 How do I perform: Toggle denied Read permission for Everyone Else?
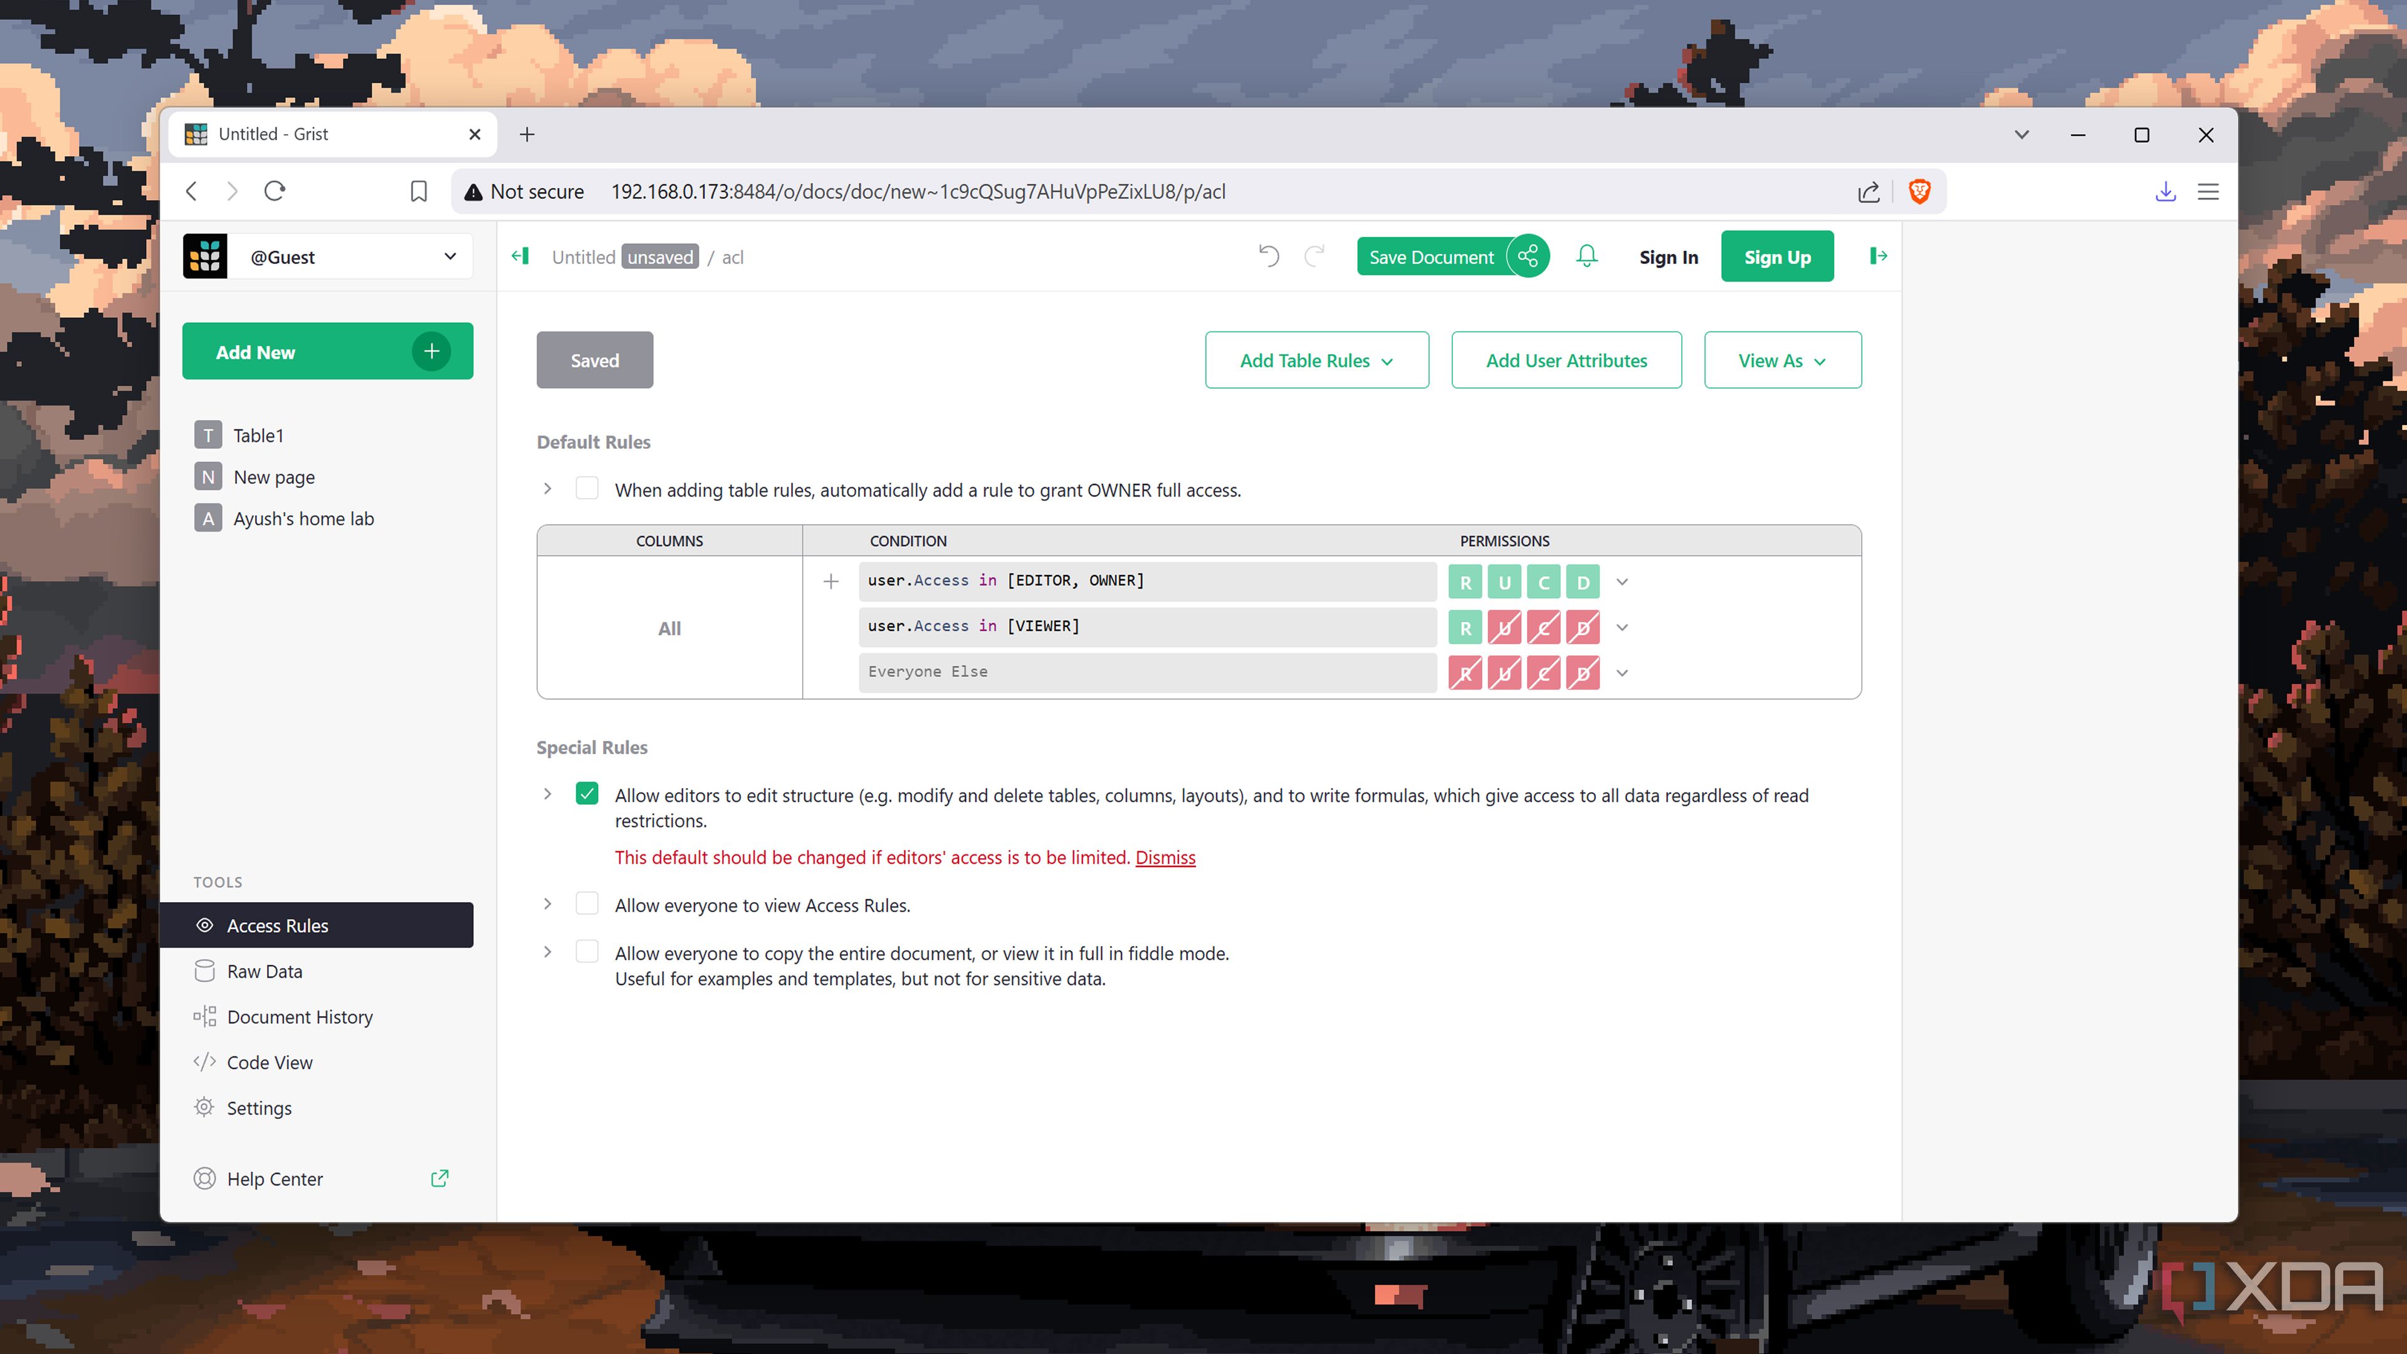1465,673
